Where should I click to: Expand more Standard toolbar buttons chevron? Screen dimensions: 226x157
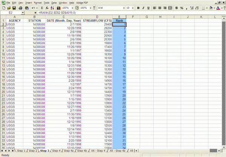(x=94, y=8)
